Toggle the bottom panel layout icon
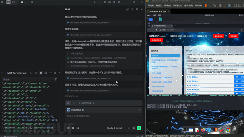244x137 pixels. click(x=109, y=2)
